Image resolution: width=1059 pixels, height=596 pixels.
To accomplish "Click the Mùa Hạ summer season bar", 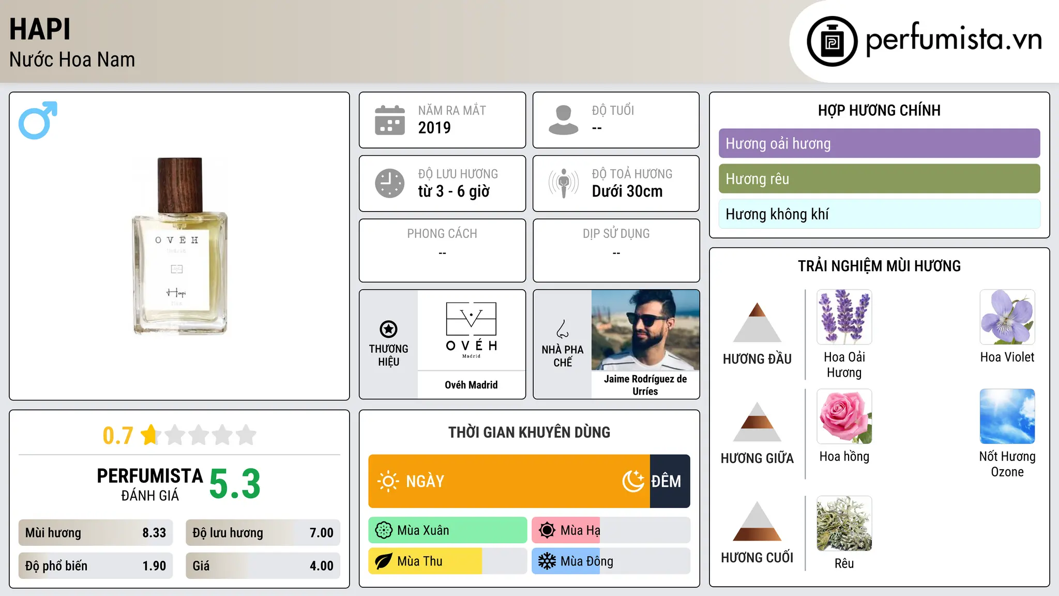I will click(x=611, y=530).
